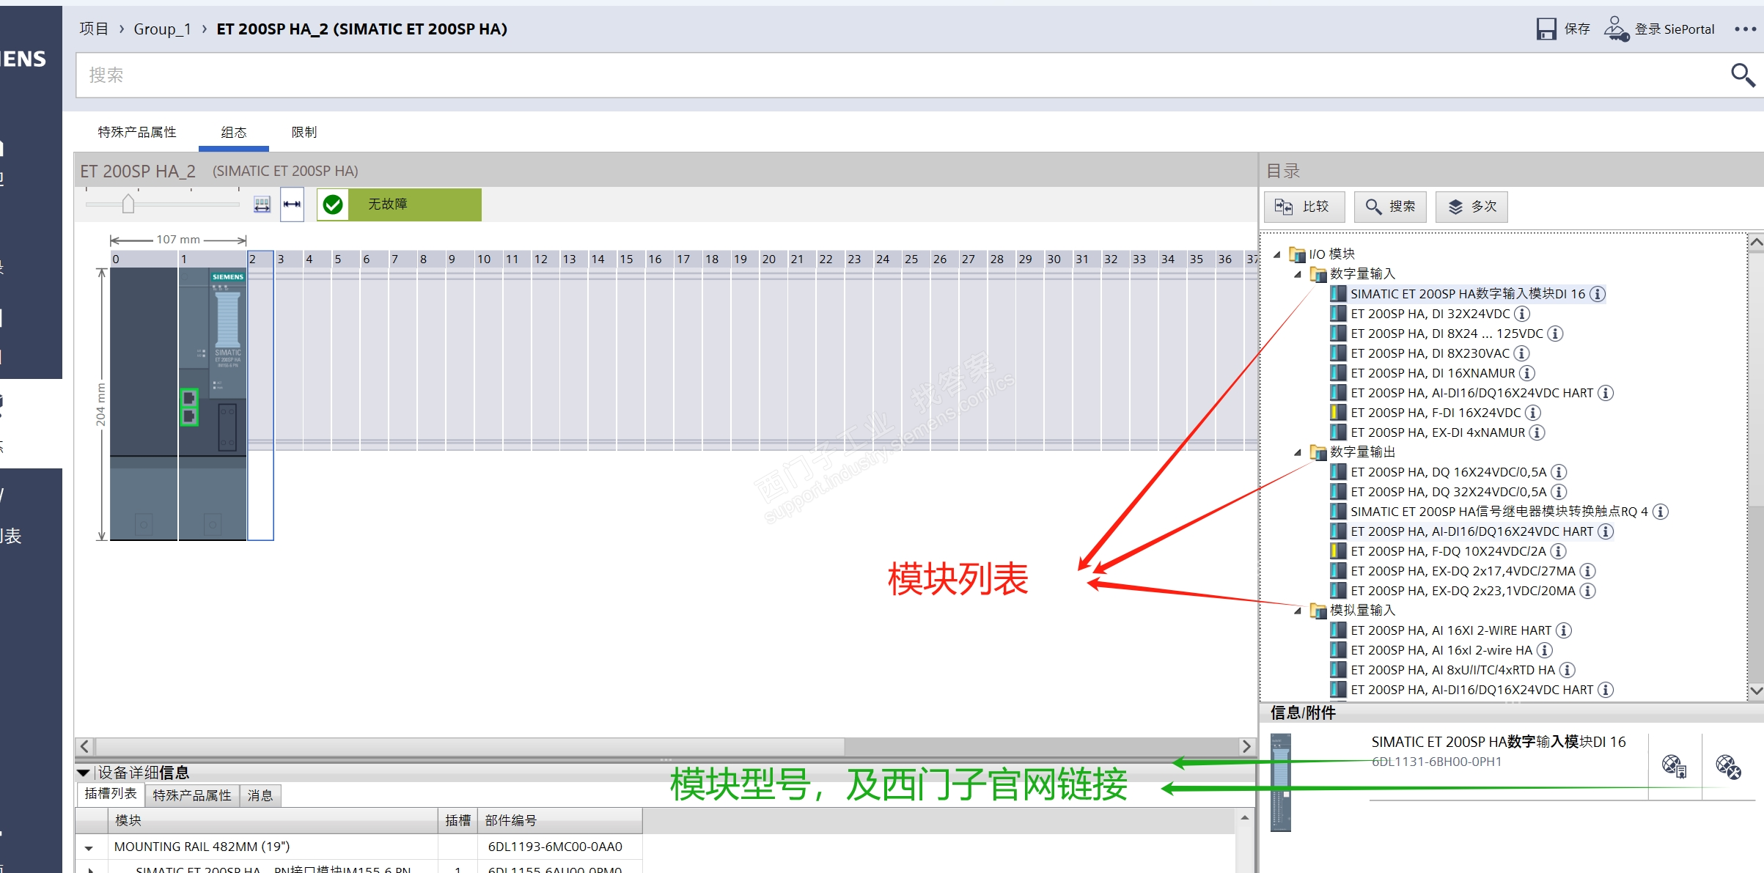Collapse the 数字量输入 folder
Screen dimensions: 1764x873
click(1298, 274)
